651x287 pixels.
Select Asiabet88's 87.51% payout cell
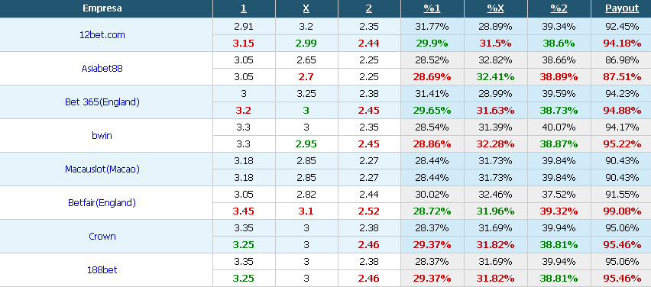tap(622, 77)
